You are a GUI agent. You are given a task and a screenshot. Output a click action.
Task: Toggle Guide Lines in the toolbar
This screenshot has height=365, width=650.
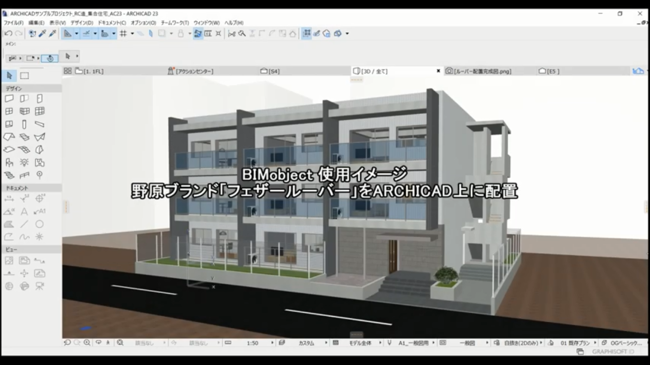[68, 33]
